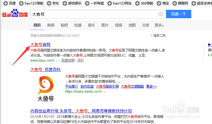
Task: Switch to the 地图 tab
Action: pyautogui.click(x=132, y=25)
